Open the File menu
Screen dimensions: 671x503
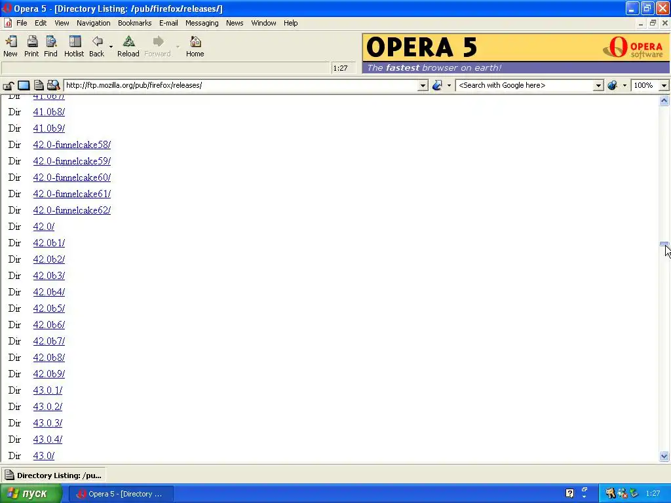coord(22,23)
